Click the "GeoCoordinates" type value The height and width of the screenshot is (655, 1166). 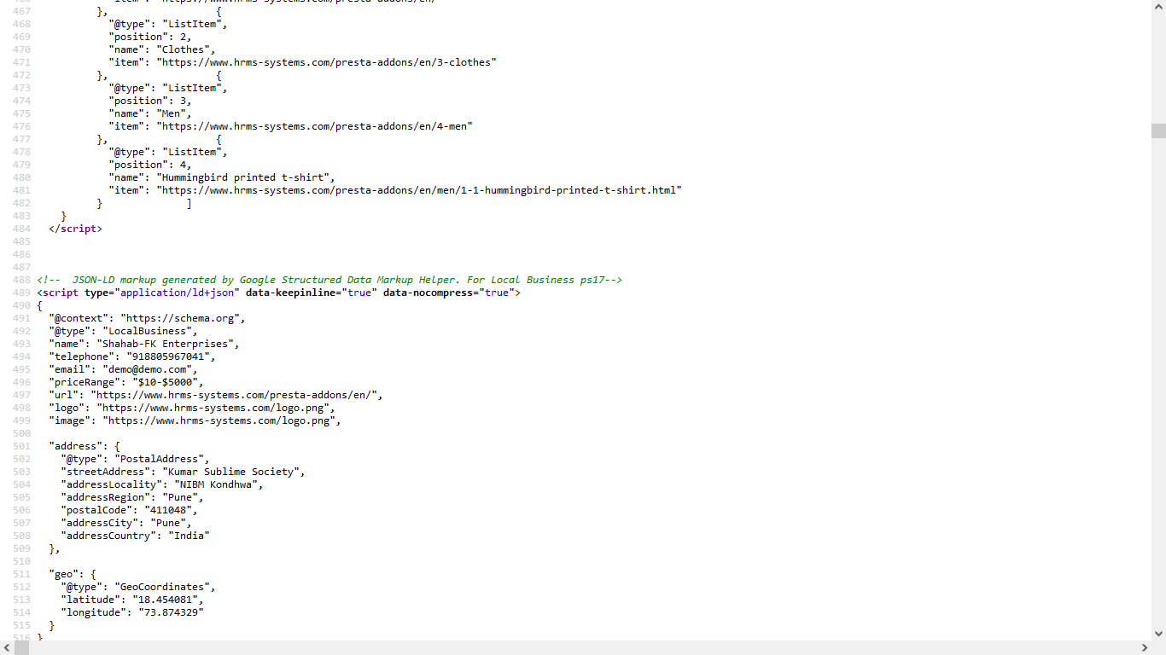click(161, 587)
